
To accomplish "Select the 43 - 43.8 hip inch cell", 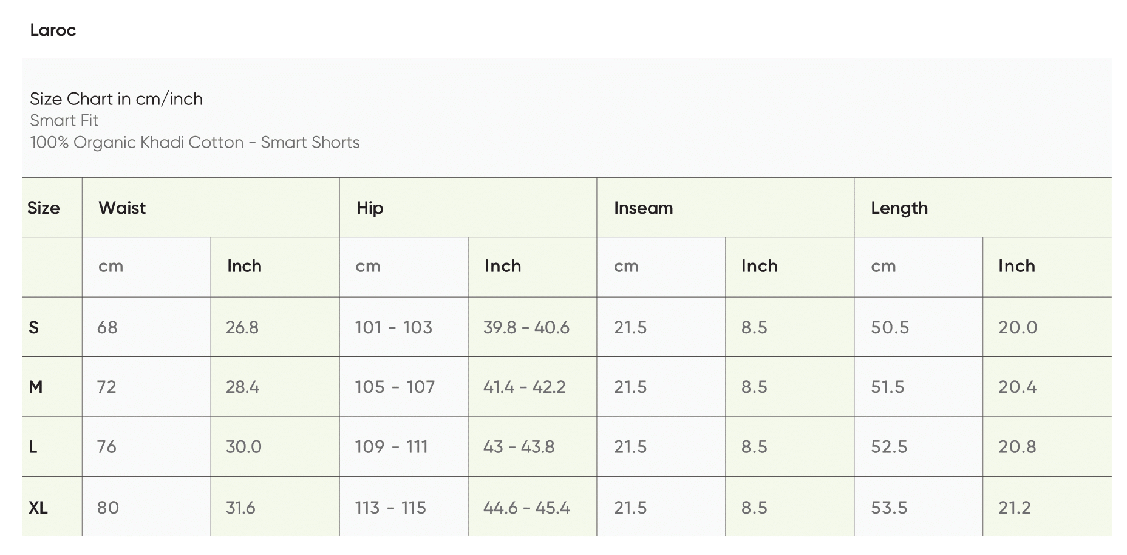I will point(519,447).
